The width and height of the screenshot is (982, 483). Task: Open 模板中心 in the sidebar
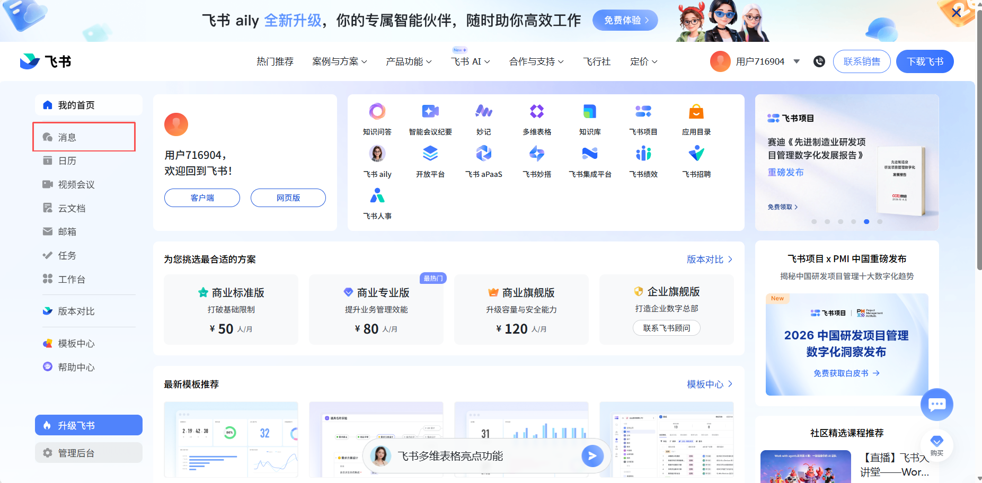click(x=89, y=343)
